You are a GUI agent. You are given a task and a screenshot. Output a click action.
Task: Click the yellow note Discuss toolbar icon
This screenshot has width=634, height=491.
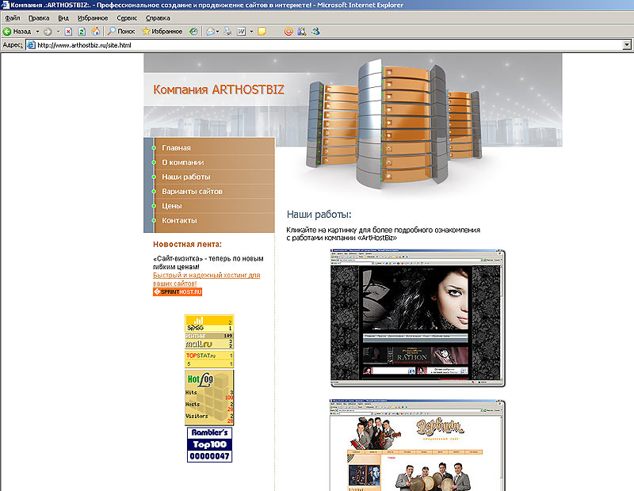(262, 31)
